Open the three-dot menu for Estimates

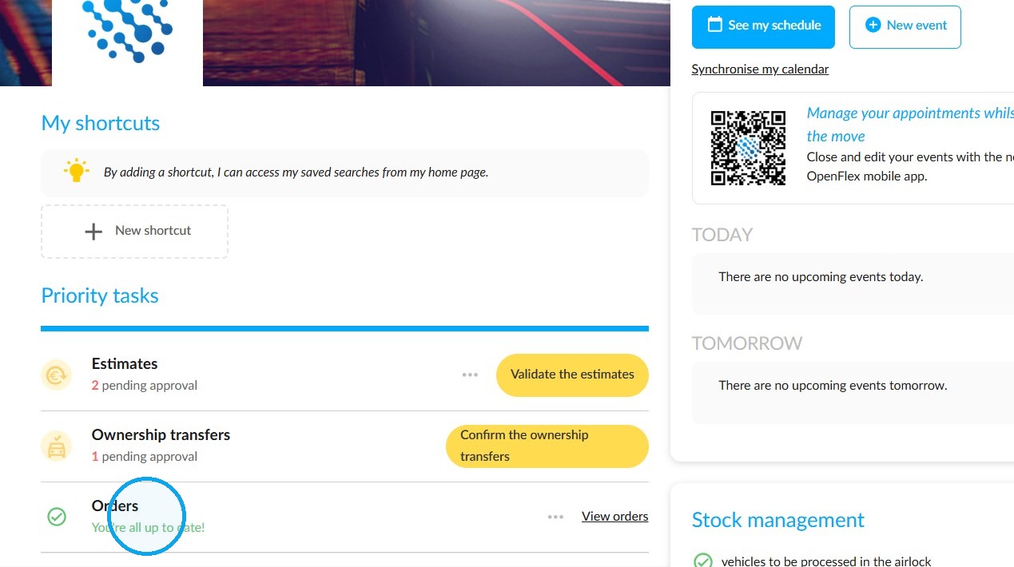coord(470,375)
